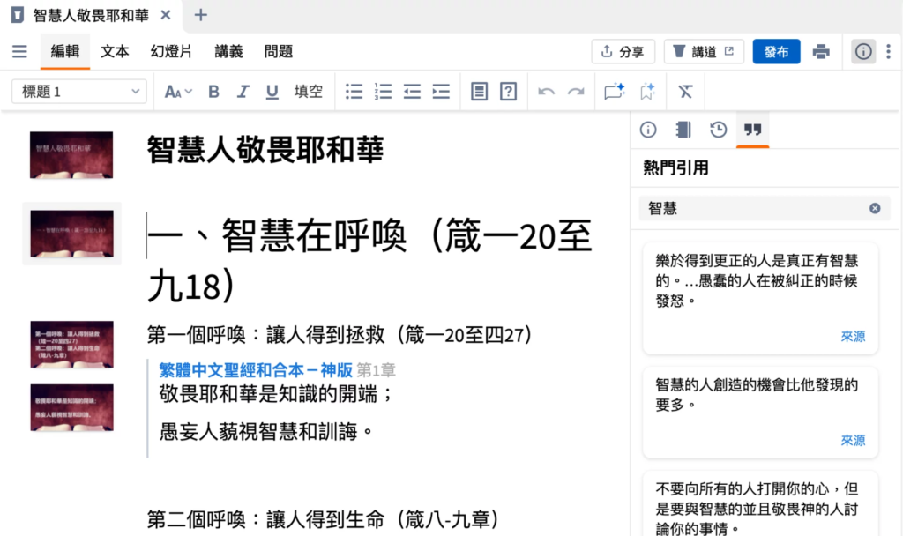903x536 pixels.
Task: Open the 標題 1 style dropdown
Action: coord(79,92)
